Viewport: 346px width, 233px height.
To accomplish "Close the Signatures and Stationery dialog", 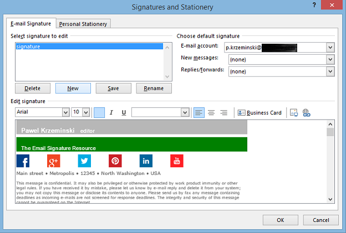I will (332, 5).
